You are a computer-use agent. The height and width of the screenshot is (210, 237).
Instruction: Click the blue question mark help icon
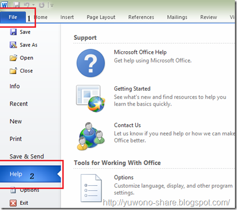90,63
